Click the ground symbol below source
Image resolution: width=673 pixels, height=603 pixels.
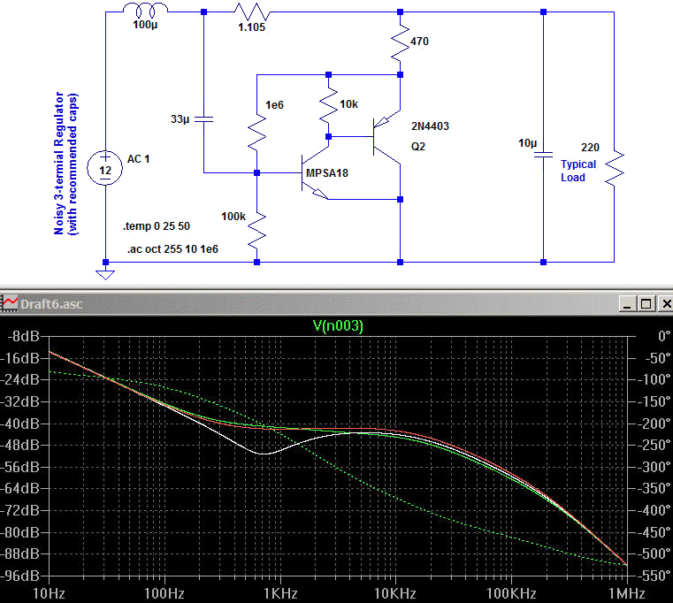click(x=105, y=272)
